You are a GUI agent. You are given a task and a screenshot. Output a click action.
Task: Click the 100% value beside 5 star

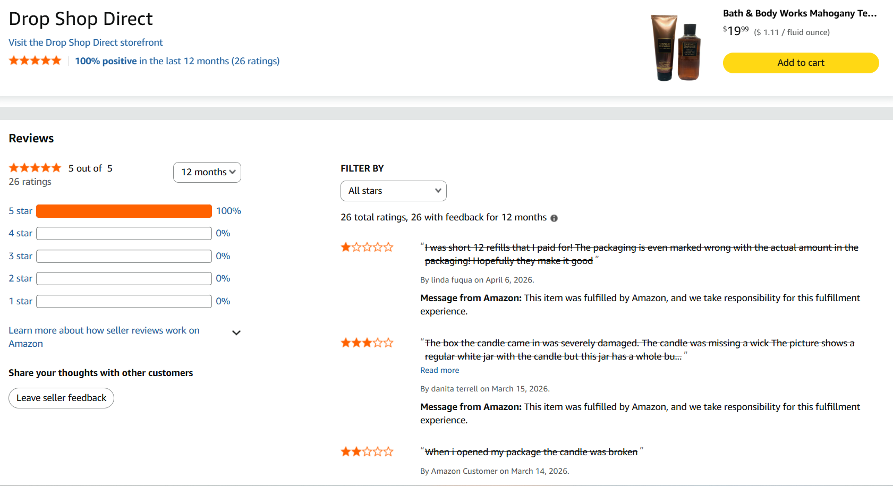228,211
